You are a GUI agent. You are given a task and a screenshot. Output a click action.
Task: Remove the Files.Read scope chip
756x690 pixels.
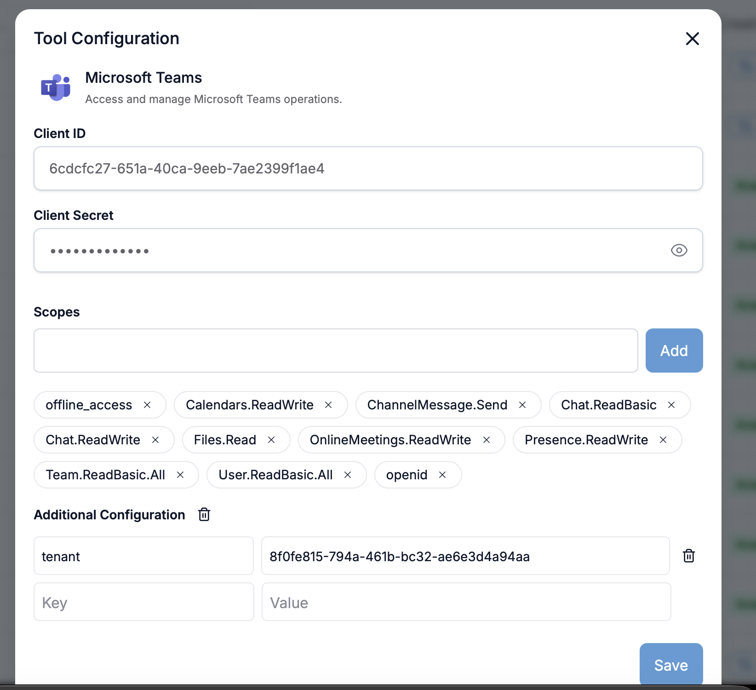271,440
